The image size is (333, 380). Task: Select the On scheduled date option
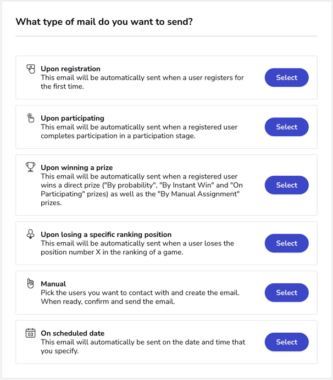286,342
